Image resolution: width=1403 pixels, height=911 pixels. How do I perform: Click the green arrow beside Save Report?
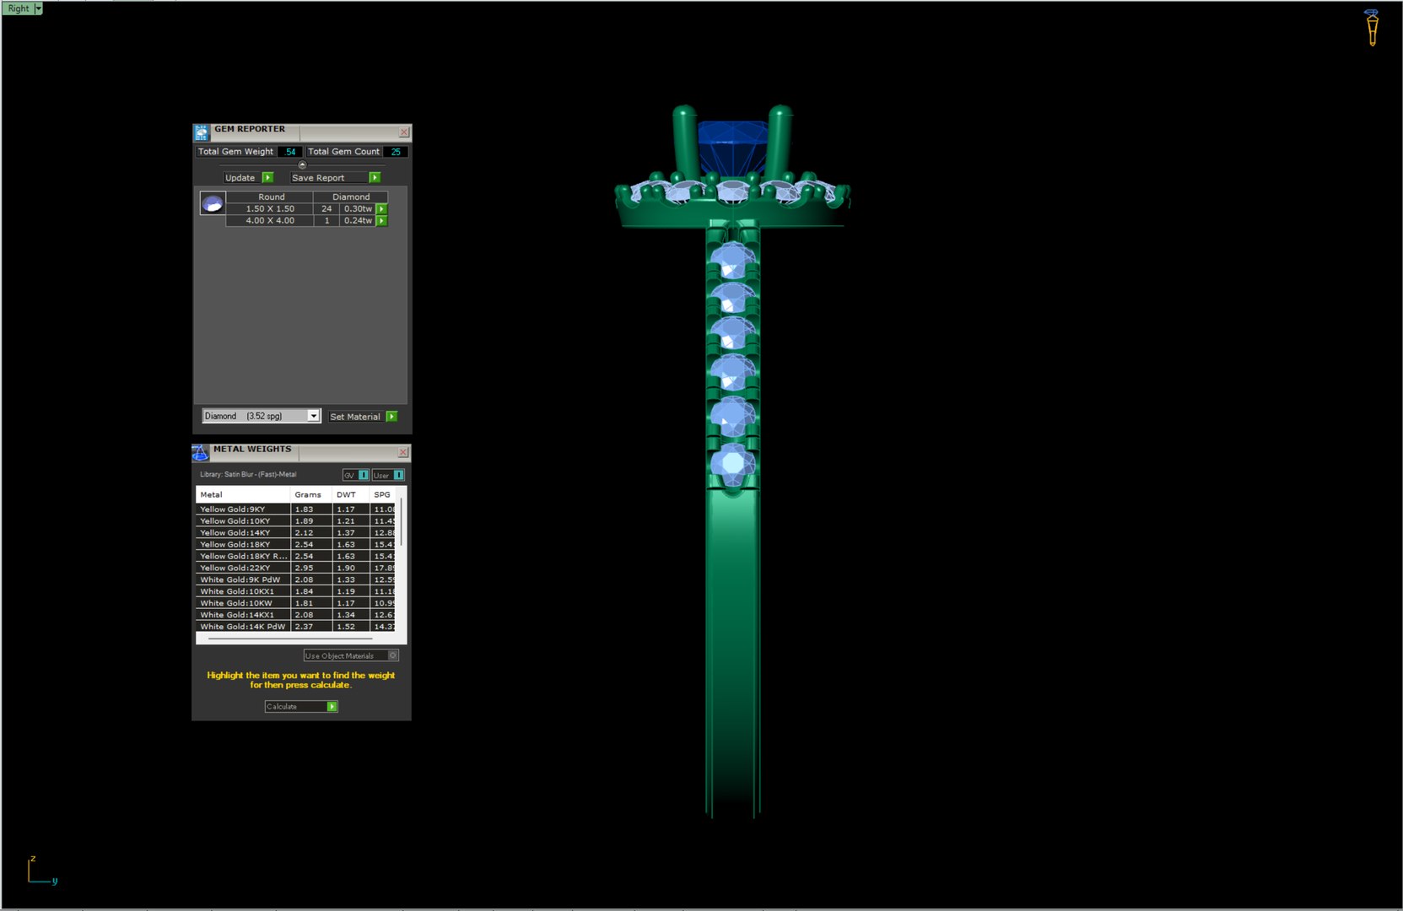pos(375,177)
